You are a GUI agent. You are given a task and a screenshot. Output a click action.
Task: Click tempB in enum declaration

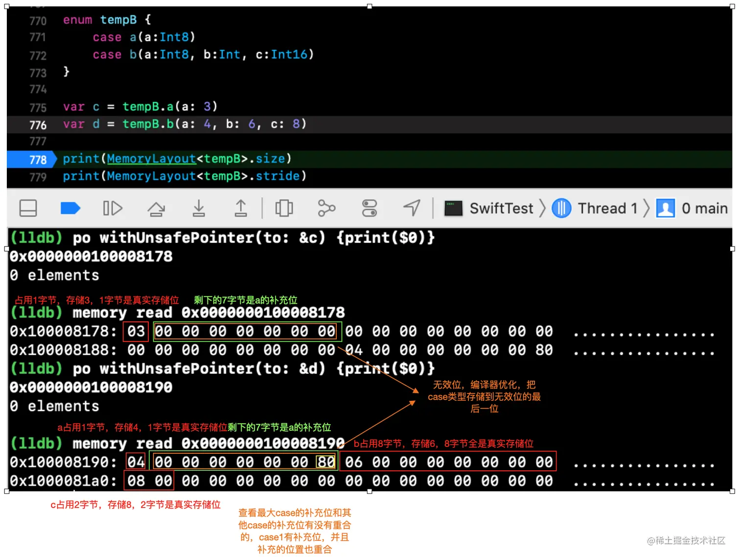[118, 20]
